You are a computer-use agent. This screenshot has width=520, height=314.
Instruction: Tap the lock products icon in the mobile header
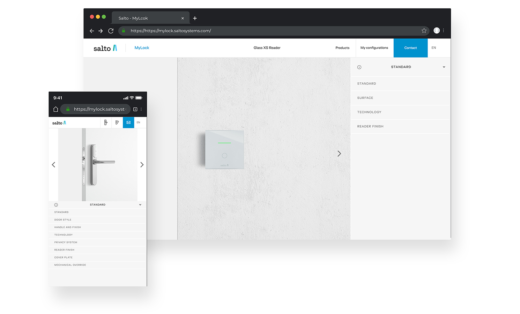pos(106,122)
